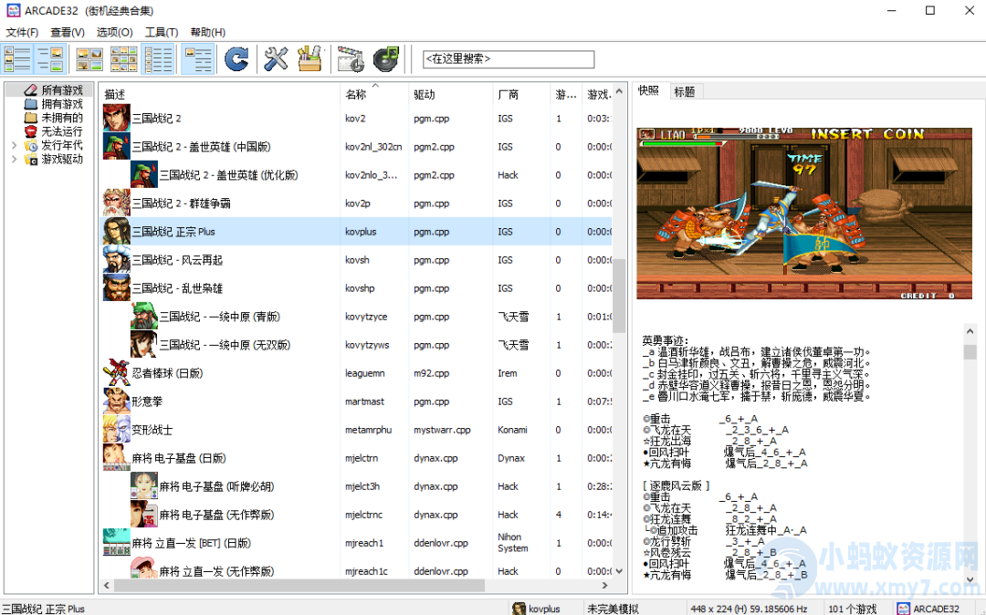Click icon for 三国战纪 - 风云再起
Viewport: 986px width, 615px height.
(116, 259)
